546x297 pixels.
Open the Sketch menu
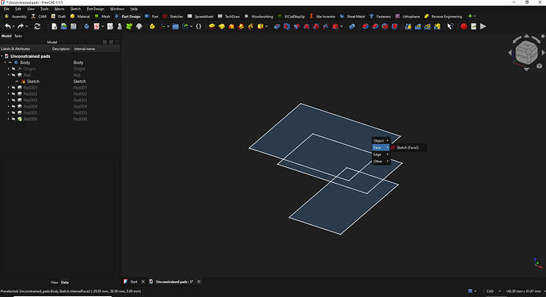pos(75,9)
